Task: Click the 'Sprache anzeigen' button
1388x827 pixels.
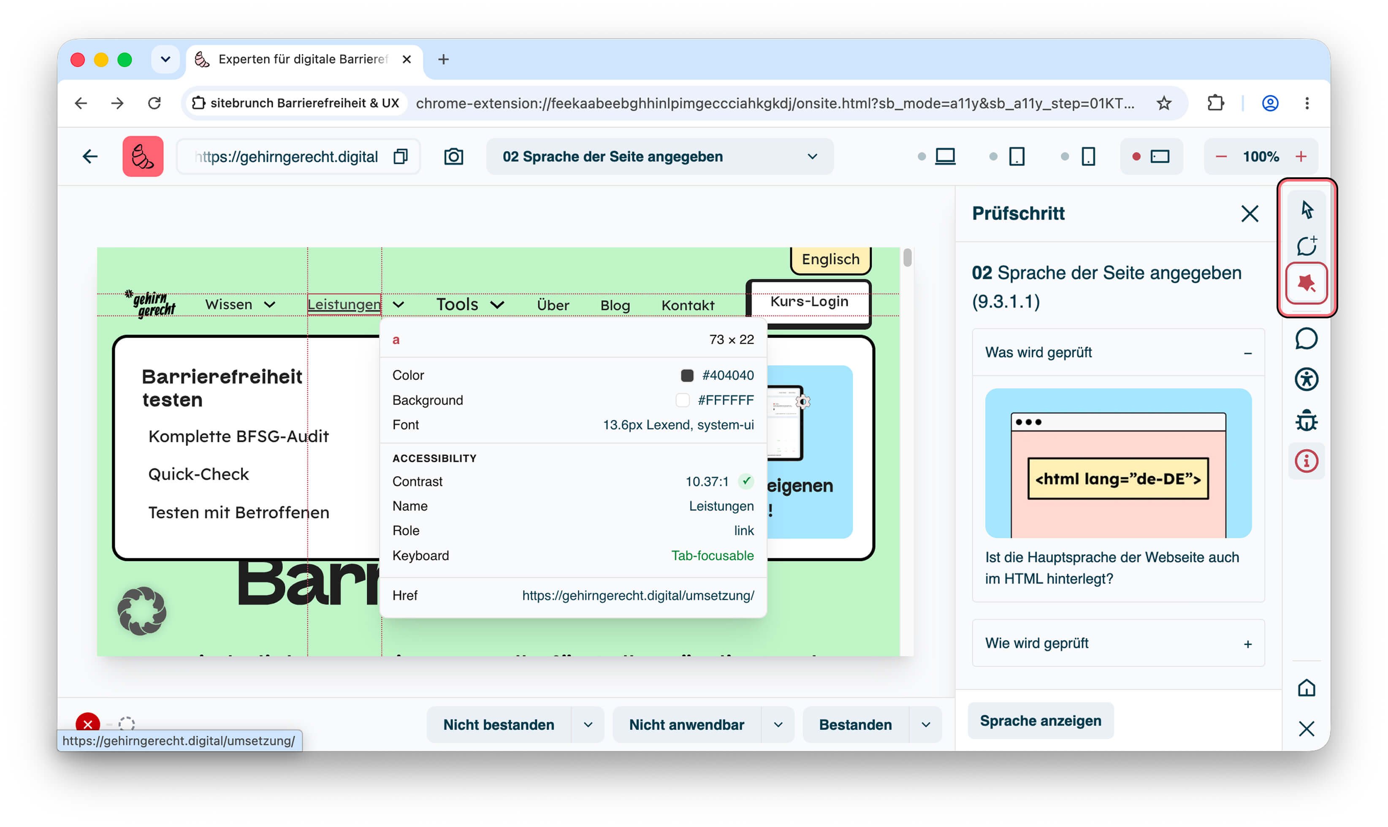Action: (x=1040, y=721)
